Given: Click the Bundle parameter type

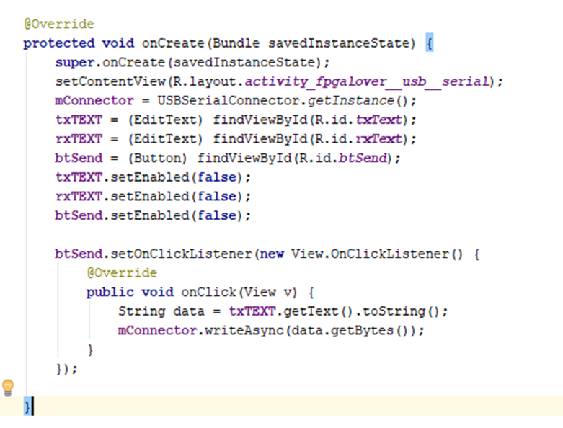Looking at the screenshot, I should point(236,43).
